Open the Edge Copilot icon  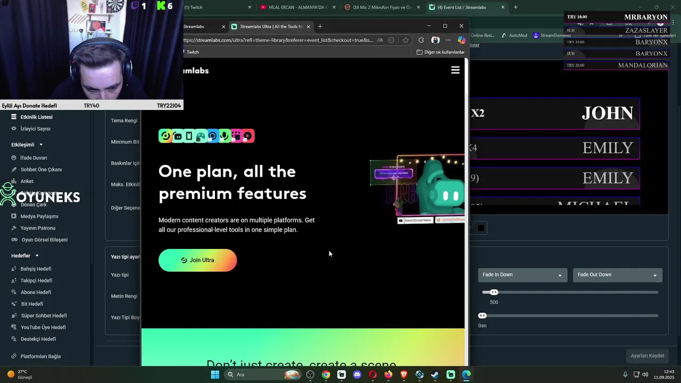pyautogui.click(x=461, y=40)
